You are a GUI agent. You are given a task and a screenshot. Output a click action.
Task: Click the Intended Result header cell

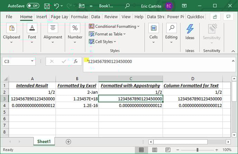pyautogui.click(x=32, y=86)
